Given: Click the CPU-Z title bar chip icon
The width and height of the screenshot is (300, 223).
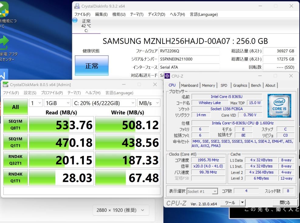Looking at the screenshot, I should (167, 76).
